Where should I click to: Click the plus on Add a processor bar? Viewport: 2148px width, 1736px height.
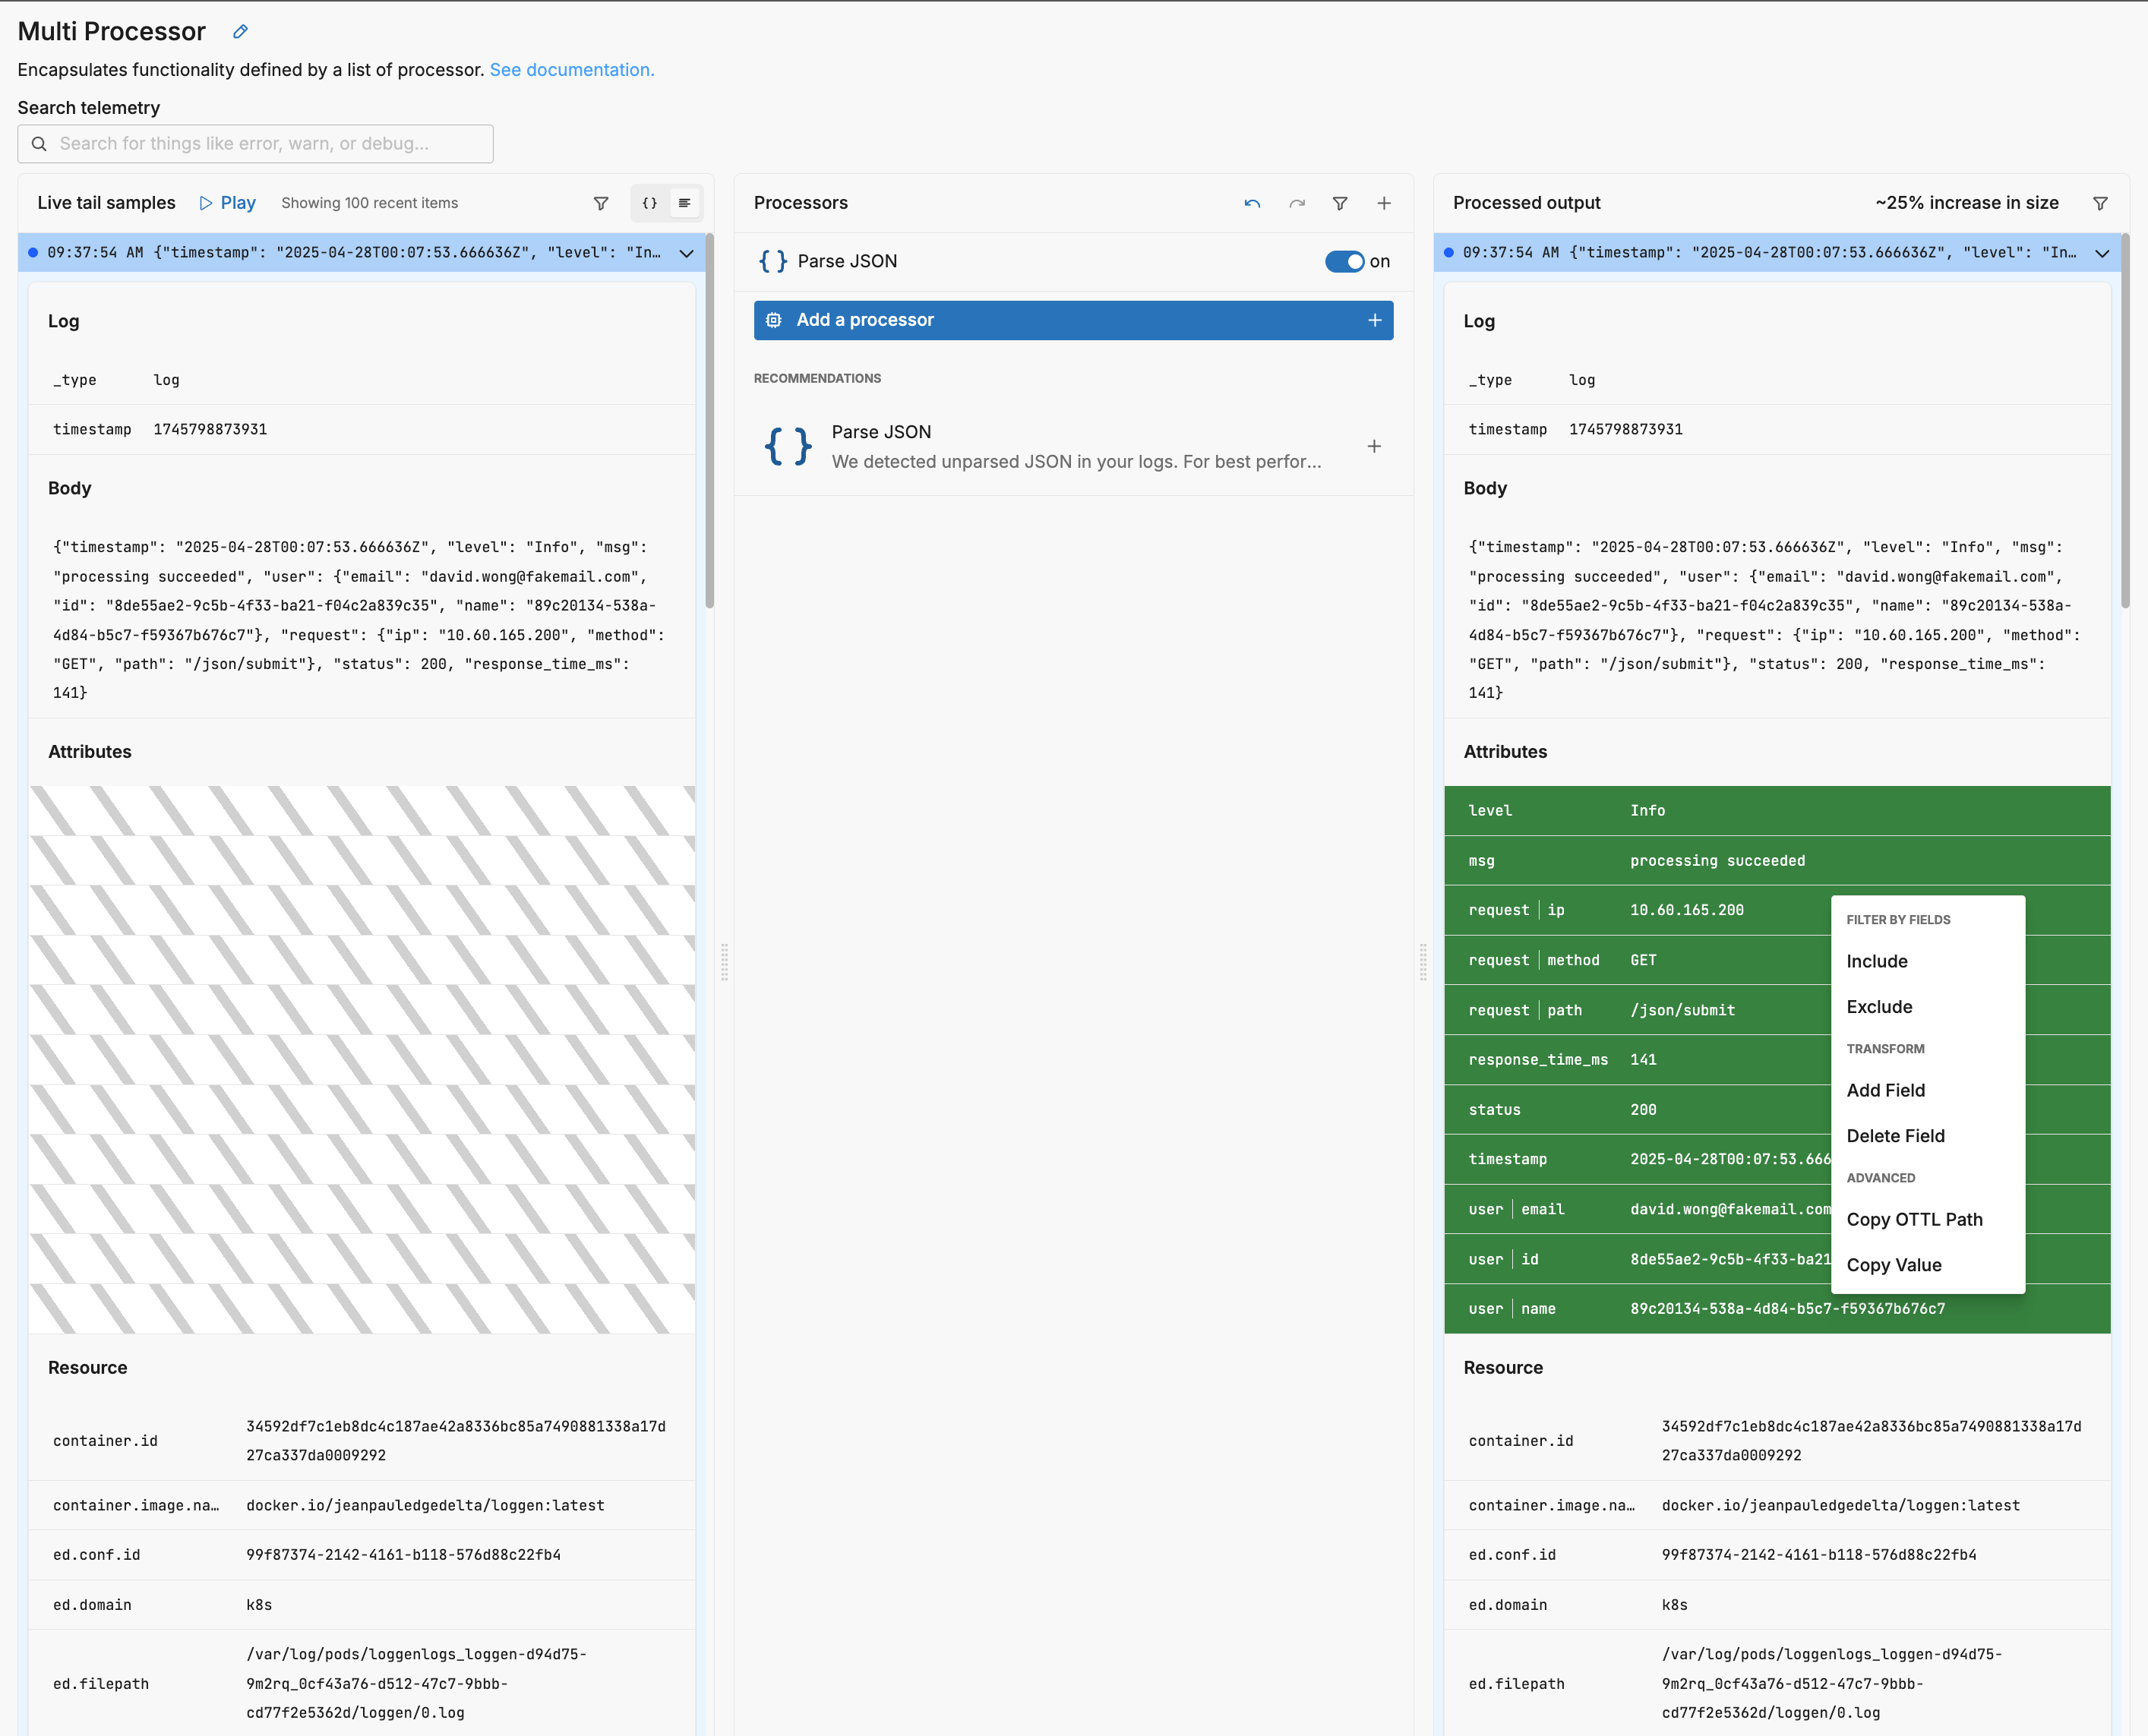click(x=1375, y=320)
